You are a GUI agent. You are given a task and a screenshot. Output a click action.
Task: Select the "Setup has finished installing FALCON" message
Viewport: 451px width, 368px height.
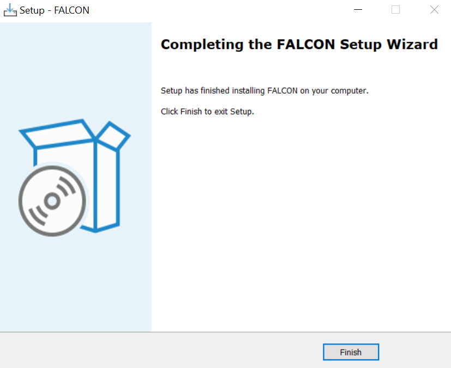pyautogui.click(x=264, y=91)
